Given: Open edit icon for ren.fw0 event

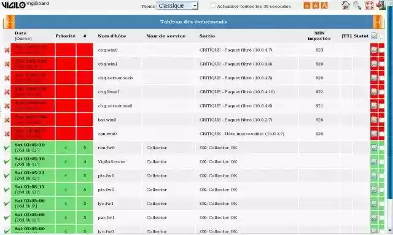Looking at the screenshot, I should (374, 148).
